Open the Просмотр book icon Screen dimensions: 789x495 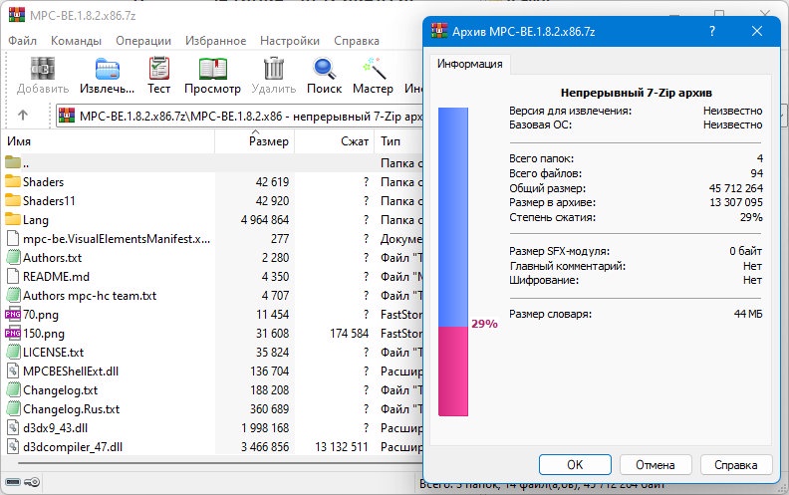tap(213, 69)
